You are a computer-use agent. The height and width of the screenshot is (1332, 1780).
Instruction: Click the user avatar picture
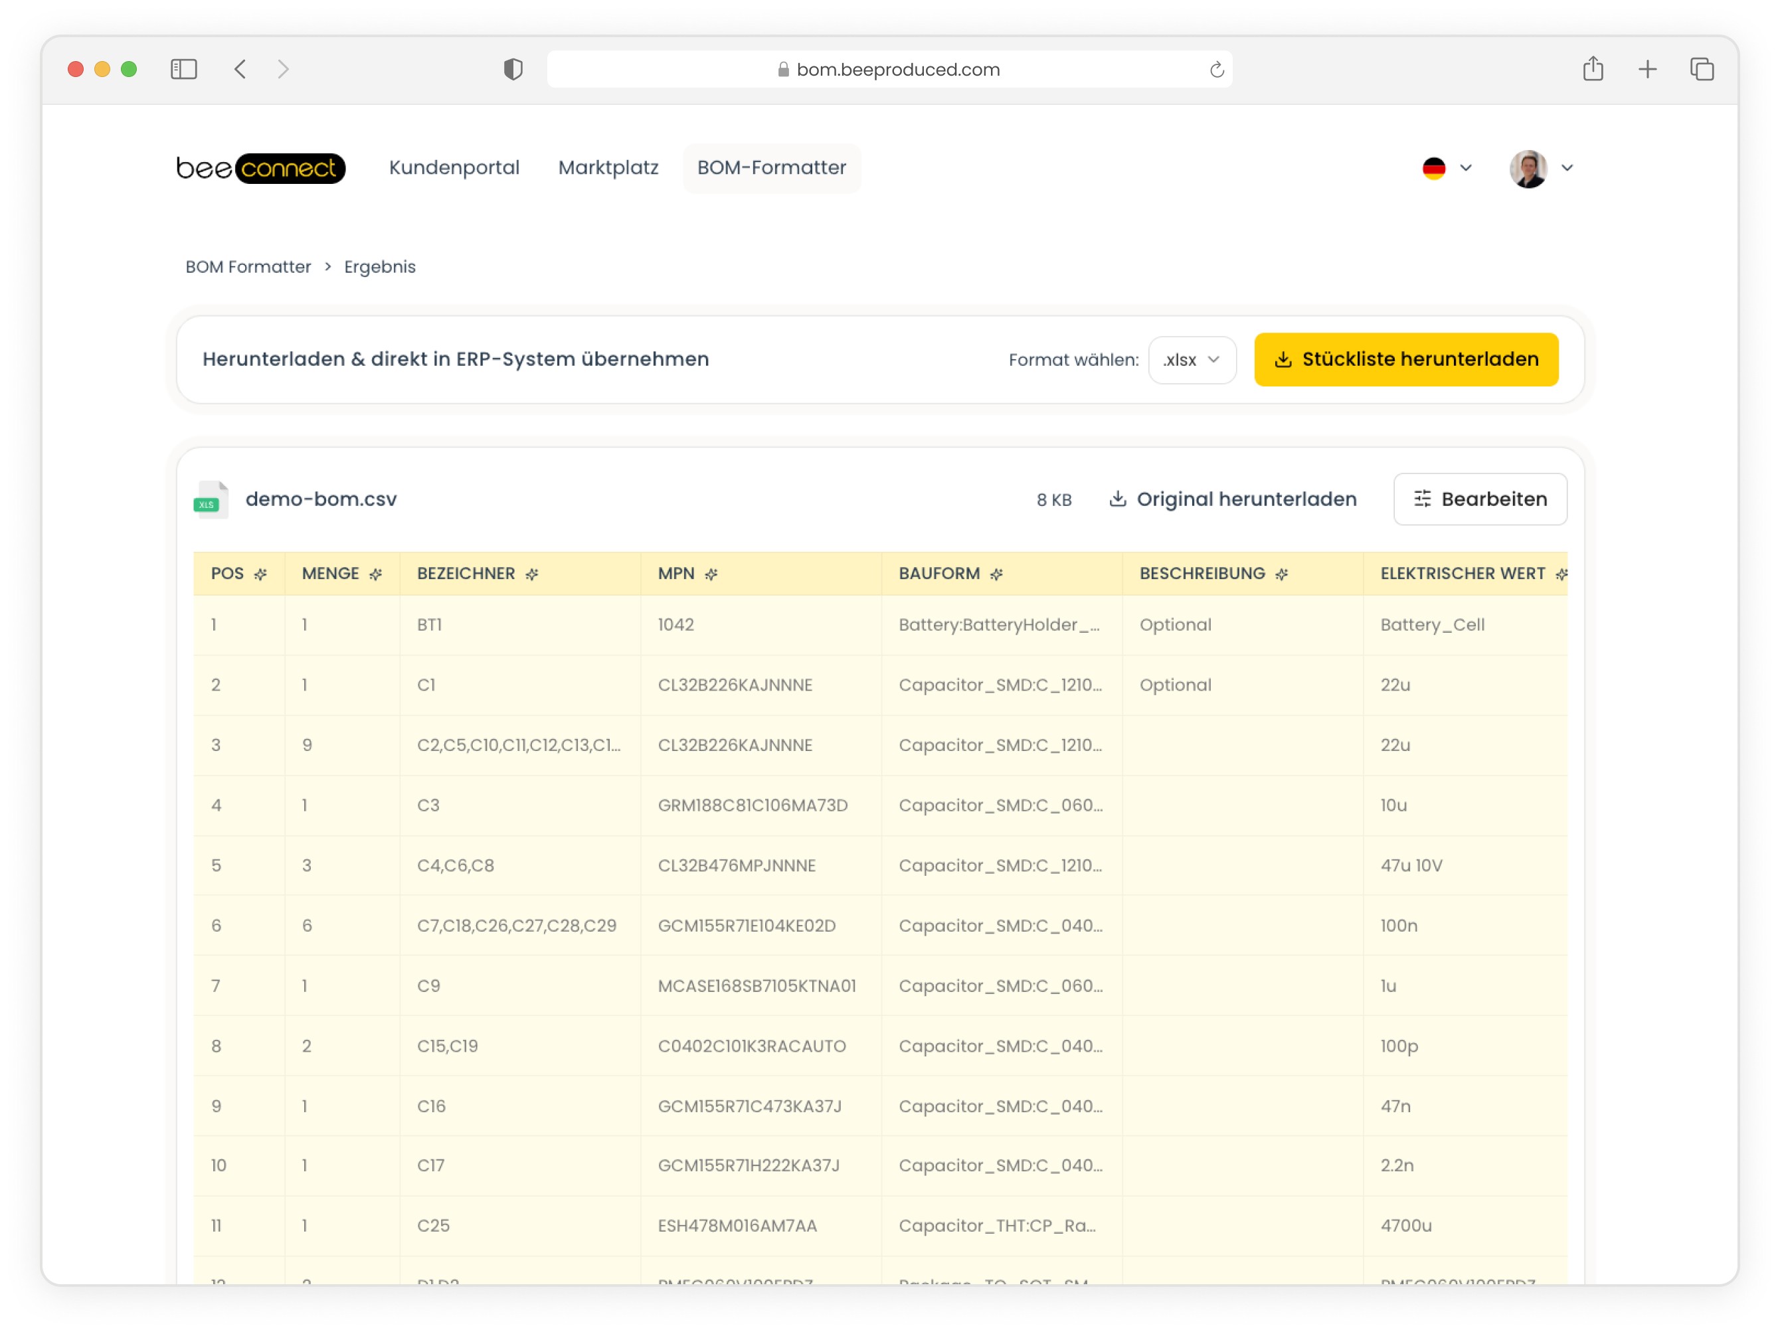pyautogui.click(x=1528, y=168)
